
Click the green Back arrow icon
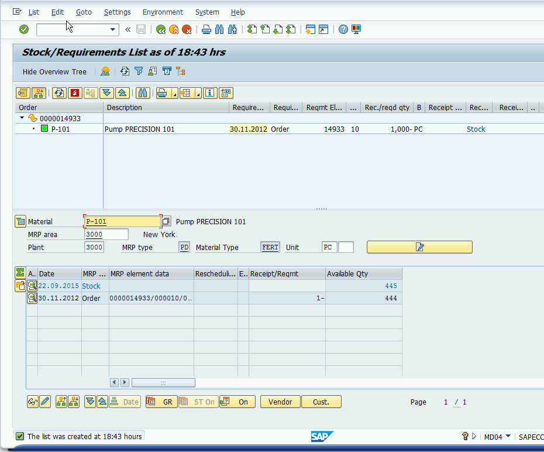click(161, 29)
